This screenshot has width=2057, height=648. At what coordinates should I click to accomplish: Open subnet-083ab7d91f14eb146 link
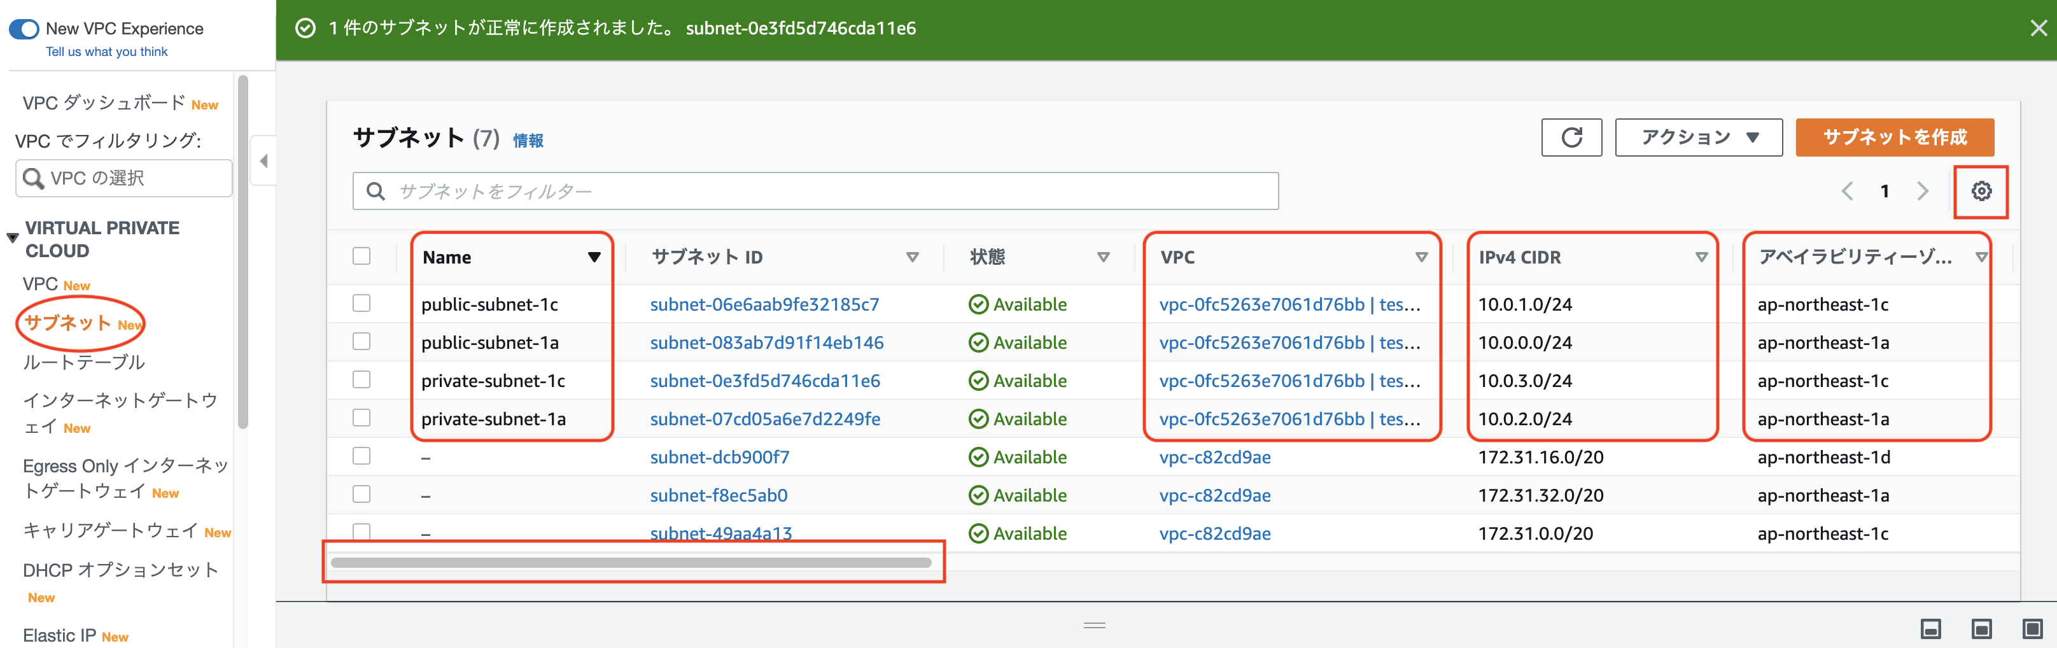tap(766, 342)
